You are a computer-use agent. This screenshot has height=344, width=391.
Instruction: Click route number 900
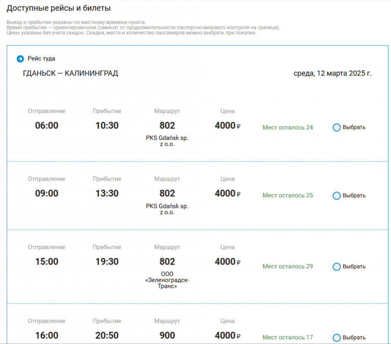click(x=167, y=335)
